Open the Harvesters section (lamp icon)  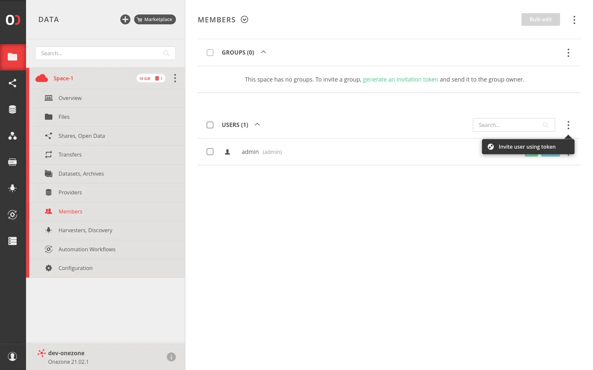point(13,188)
